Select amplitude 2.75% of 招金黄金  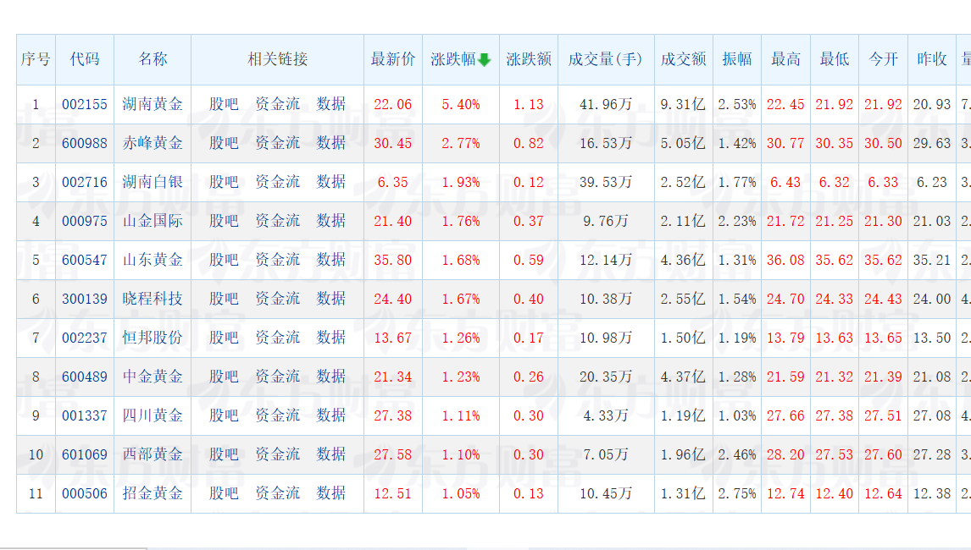tap(737, 494)
